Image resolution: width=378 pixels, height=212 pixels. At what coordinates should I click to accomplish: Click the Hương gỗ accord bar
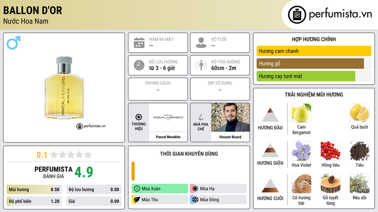(x=314, y=63)
